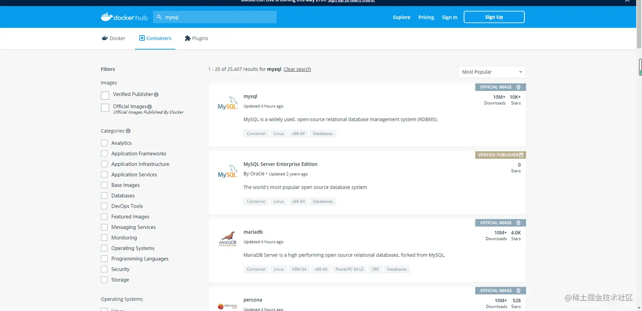Click the Plugins puzzle piece icon
This screenshot has height=311, width=642.
pos(188,38)
